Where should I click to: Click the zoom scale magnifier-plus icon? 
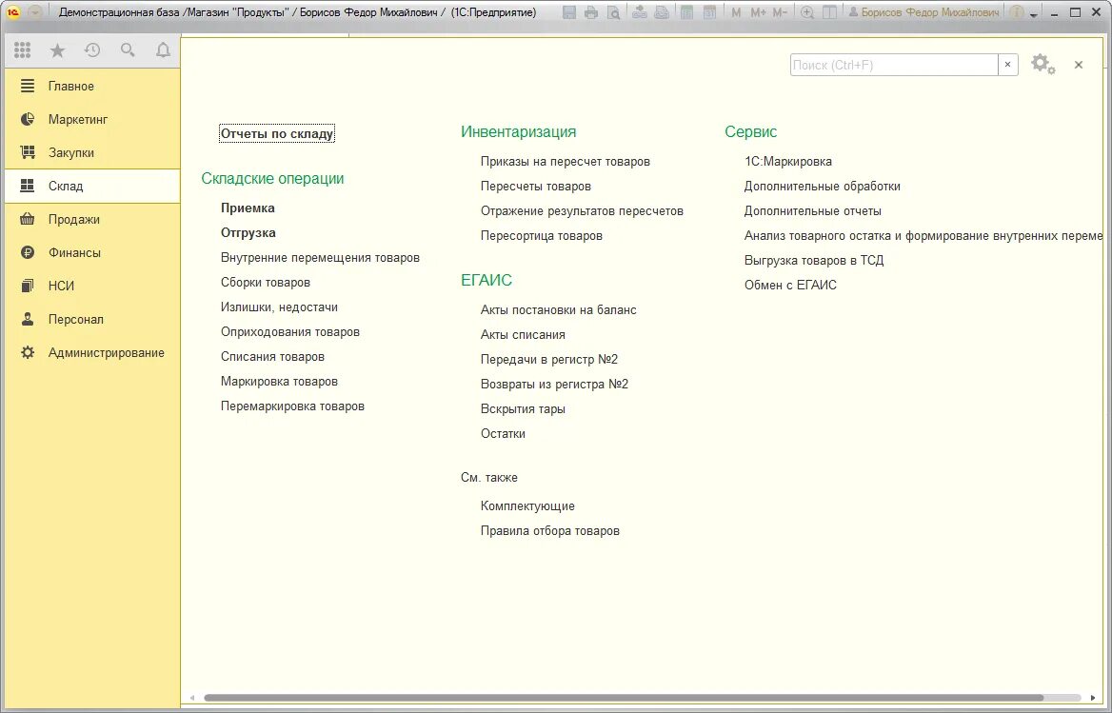(807, 12)
